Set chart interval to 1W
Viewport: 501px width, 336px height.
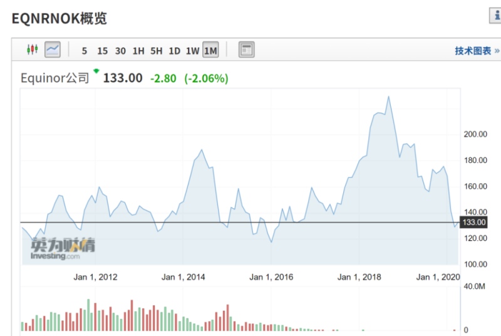[x=193, y=51]
